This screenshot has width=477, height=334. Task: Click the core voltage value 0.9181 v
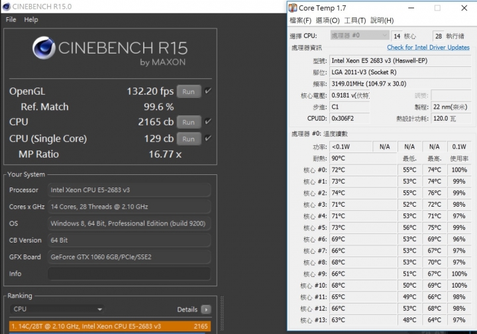click(350, 95)
